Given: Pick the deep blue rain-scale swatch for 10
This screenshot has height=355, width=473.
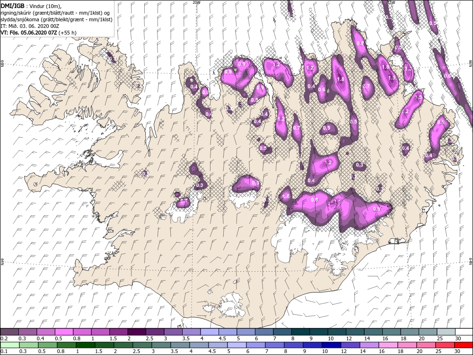Looking at the screenshot, I should click(x=331, y=345).
